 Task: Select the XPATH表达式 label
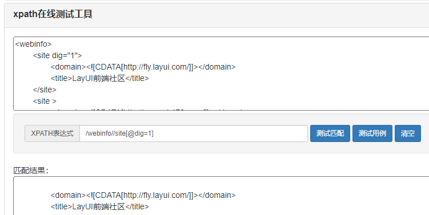52,133
